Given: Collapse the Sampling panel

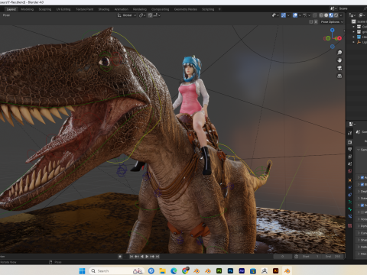Looking at the screenshot, I should click(359, 150).
